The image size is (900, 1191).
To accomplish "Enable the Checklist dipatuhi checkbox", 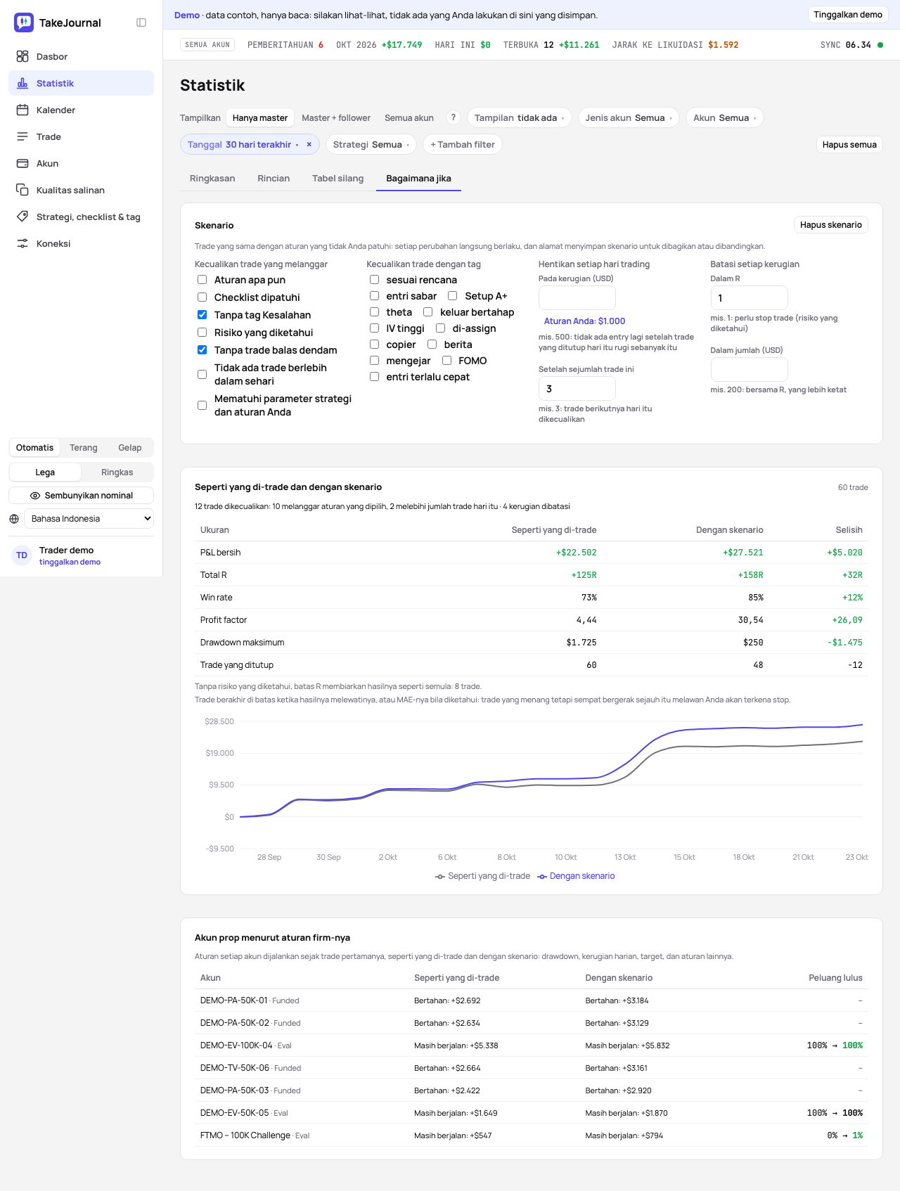I will pyautogui.click(x=202, y=297).
